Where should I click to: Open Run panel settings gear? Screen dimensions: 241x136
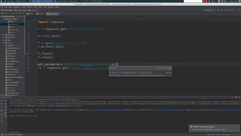pos(236,97)
